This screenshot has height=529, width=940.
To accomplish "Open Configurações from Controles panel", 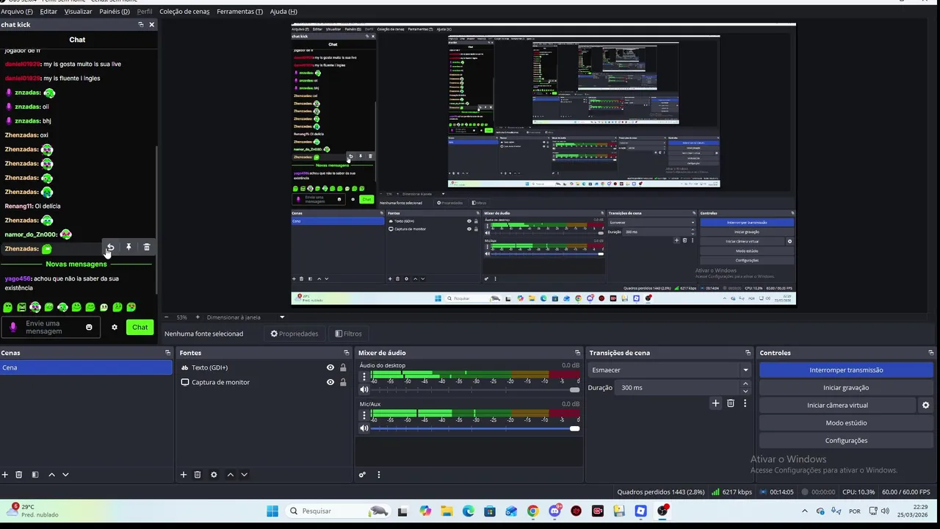I will pyautogui.click(x=846, y=440).
